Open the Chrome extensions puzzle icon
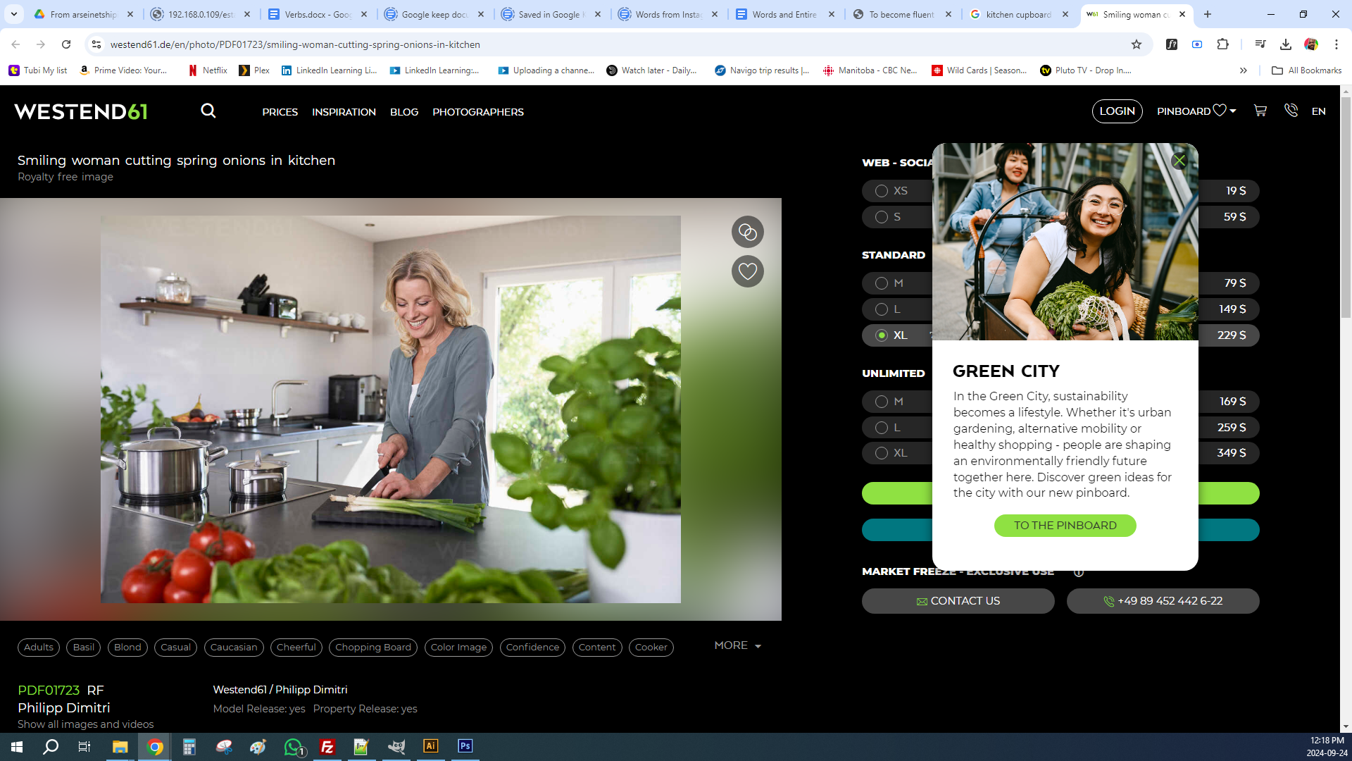Viewport: 1352px width, 761px height. (1223, 44)
